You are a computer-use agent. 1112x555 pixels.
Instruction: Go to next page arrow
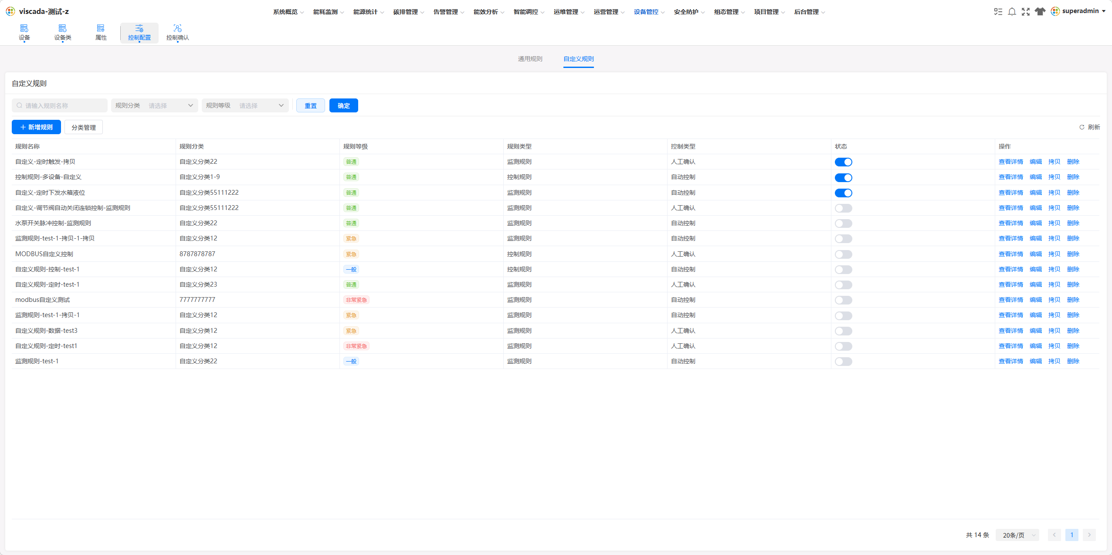tap(1089, 535)
